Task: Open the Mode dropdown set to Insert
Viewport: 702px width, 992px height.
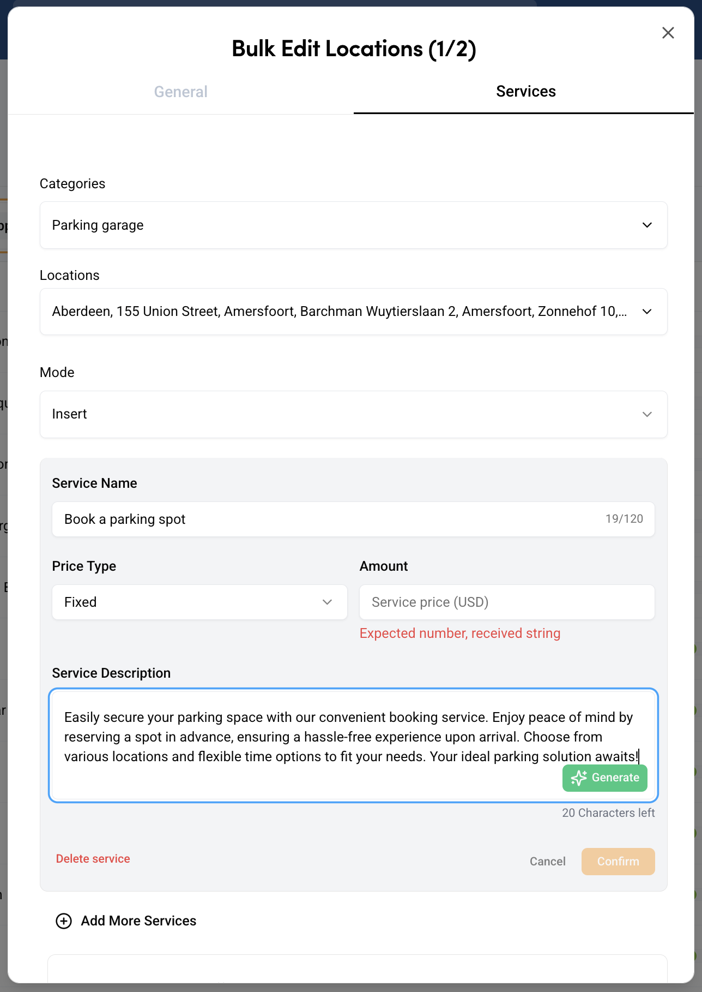Action: coord(353,414)
